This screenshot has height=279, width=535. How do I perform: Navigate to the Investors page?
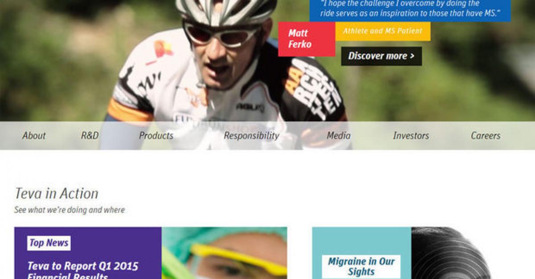(411, 136)
